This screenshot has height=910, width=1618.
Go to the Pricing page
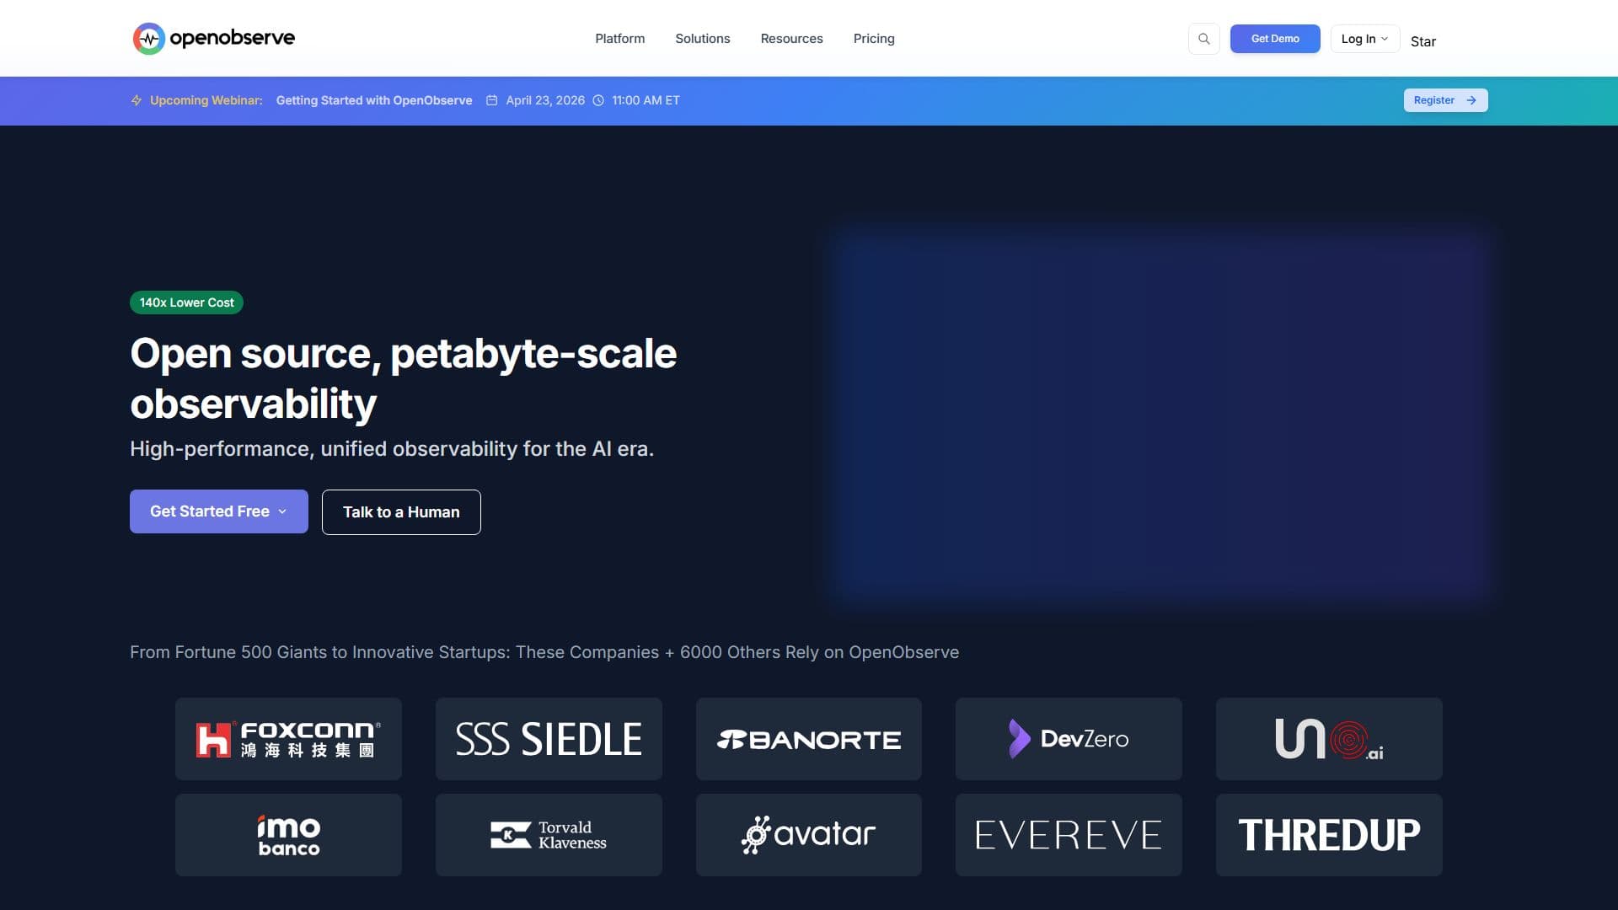tap(874, 39)
